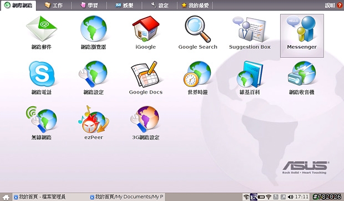This screenshot has height=201, width=344.
Task: Switch to the 學習 Learn tab
Action: coord(89,5)
